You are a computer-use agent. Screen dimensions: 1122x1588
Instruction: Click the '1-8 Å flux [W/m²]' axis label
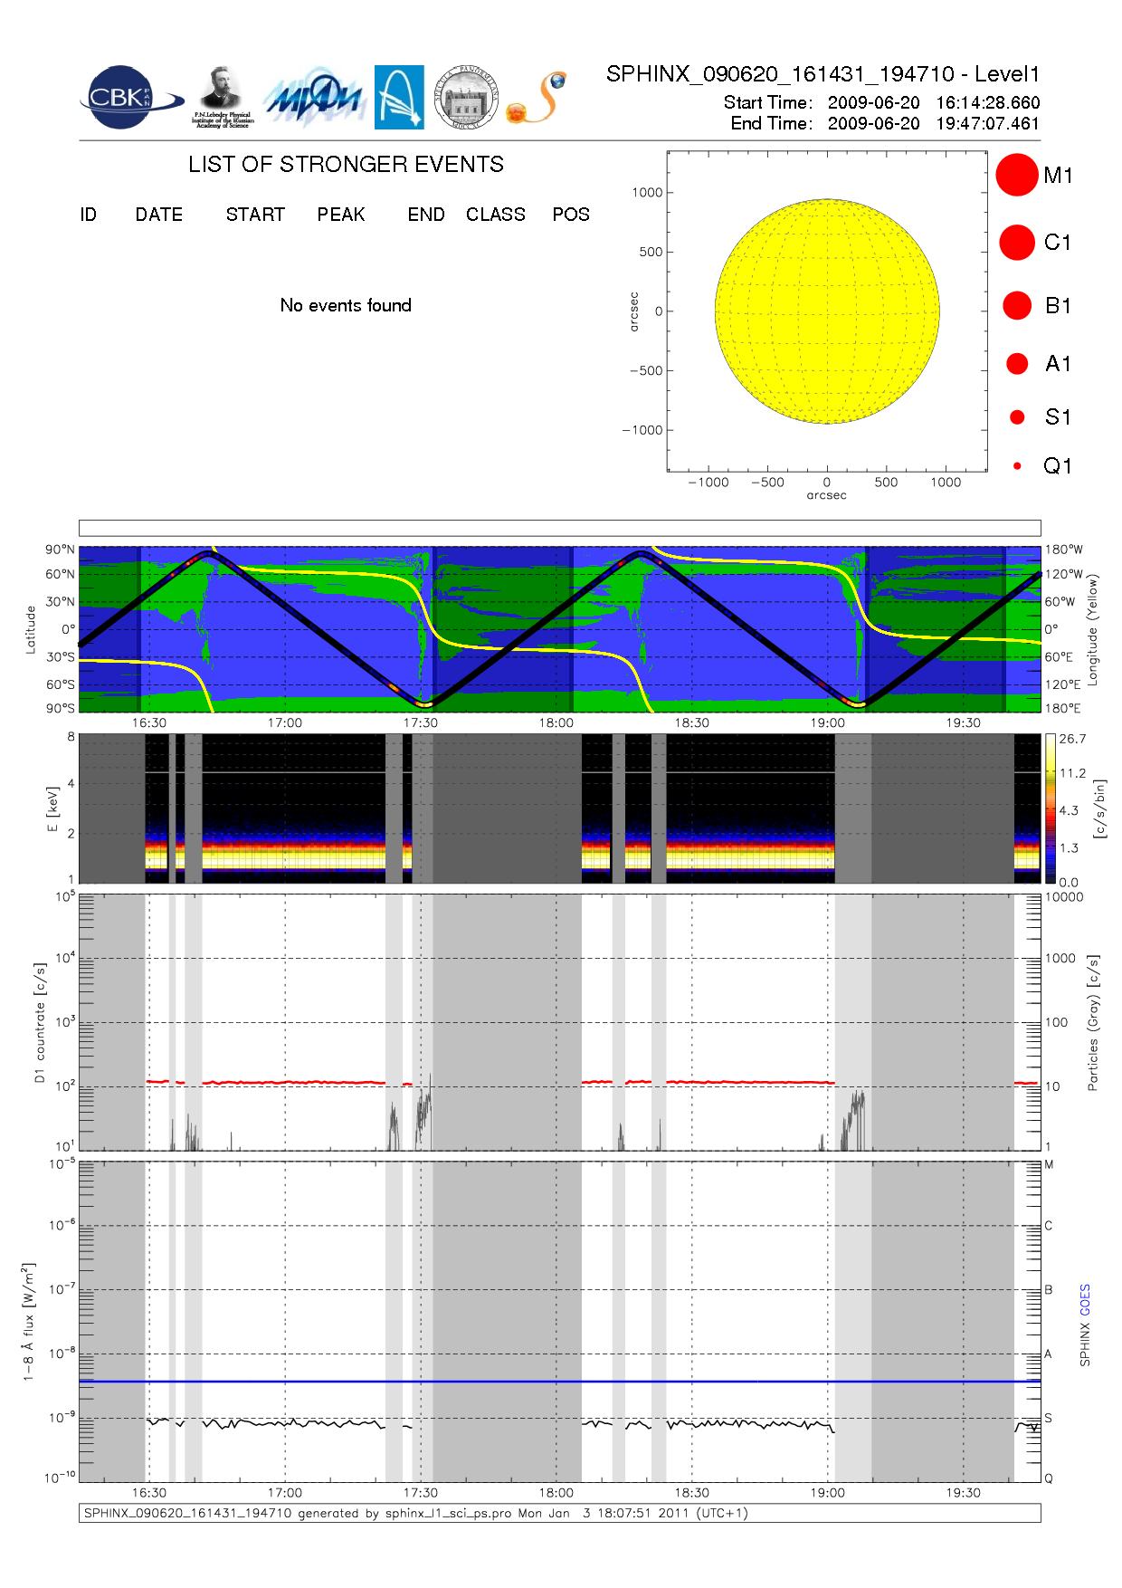click(x=30, y=1322)
